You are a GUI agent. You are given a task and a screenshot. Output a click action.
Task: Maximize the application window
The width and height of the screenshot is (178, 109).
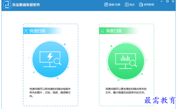tap(167, 1)
